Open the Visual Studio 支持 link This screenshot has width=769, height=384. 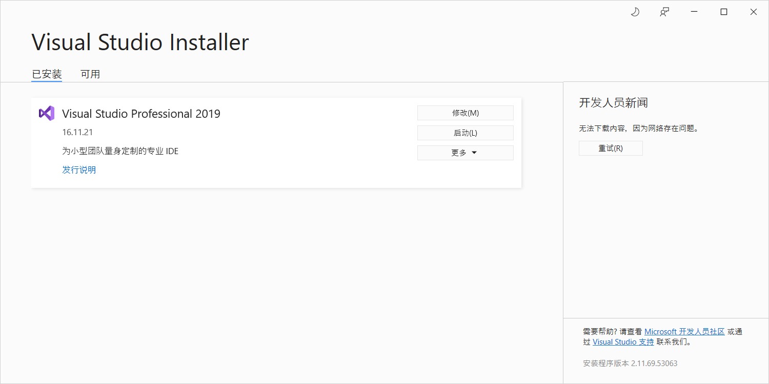point(623,342)
